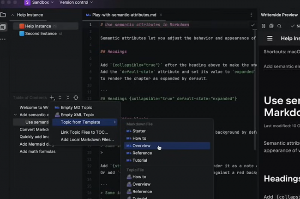Click the editor inspection checkmark icon
The width and height of the screenshot is (300, 199).
[253, 25]
